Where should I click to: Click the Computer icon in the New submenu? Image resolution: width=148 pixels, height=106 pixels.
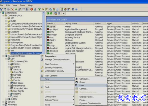pos(77,79)
